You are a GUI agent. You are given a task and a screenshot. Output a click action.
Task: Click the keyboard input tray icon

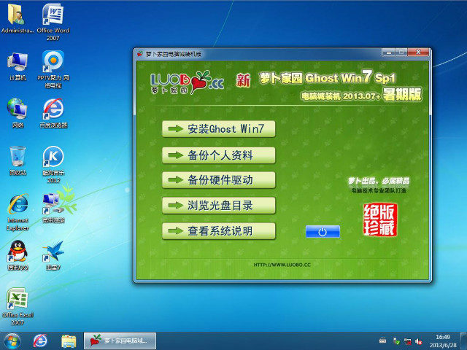point(382,341)
